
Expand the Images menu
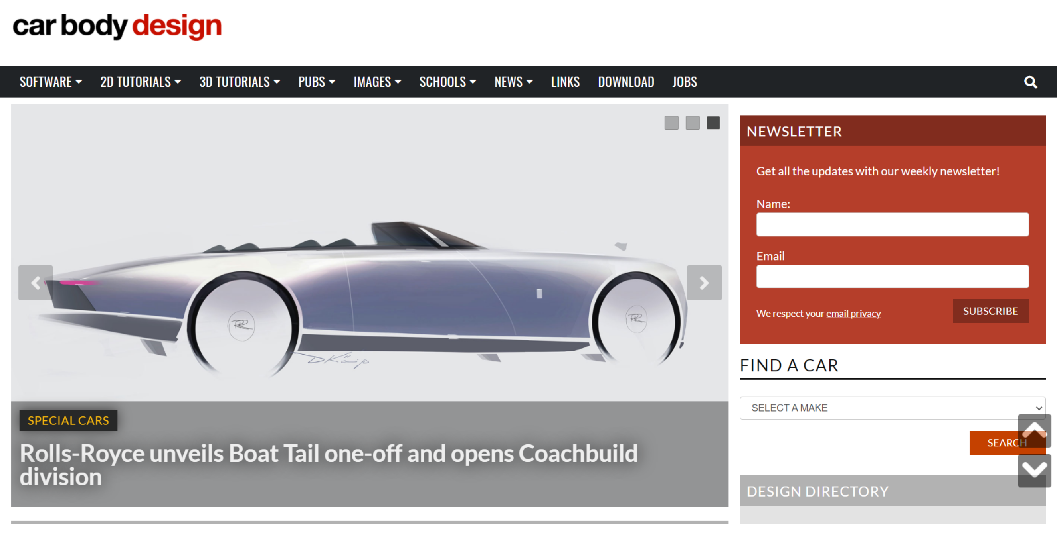click(x=377, y=82)
